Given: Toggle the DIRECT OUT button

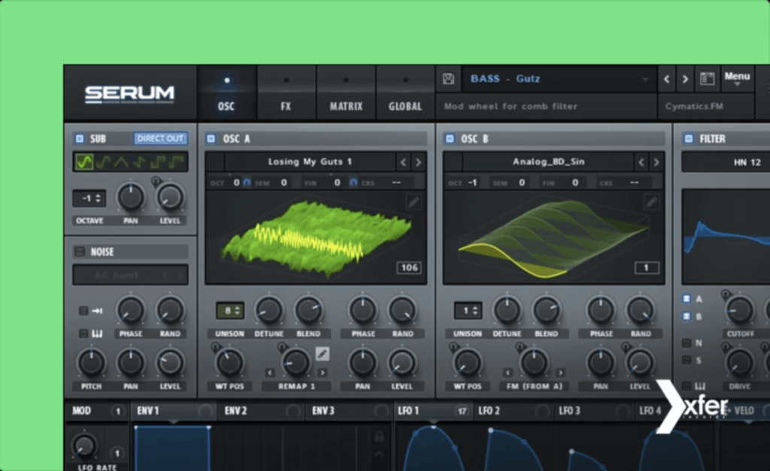Looking at the screenshot, I should point(160,139).
